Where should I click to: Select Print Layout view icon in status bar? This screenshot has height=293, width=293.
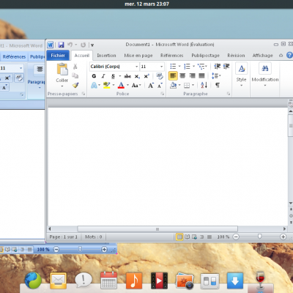(x=179, y=237)
